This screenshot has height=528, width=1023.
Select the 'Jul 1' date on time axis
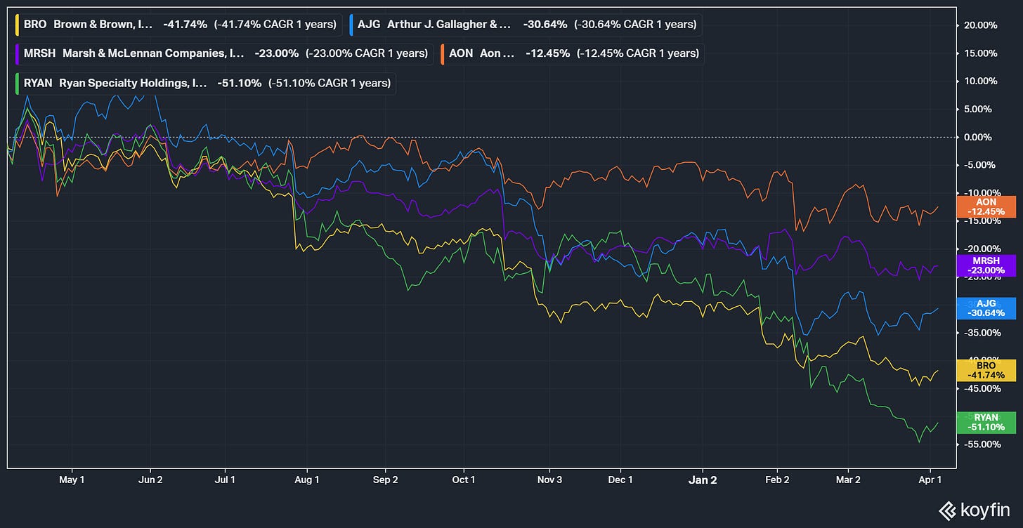tap(226, 480)
